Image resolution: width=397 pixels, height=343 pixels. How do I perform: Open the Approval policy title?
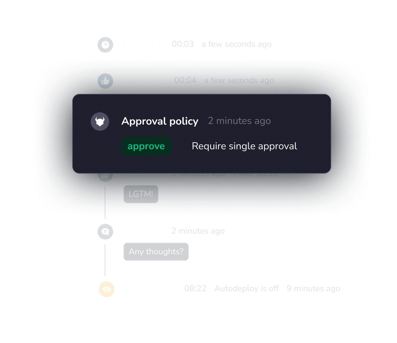click(x=160, y=121)
